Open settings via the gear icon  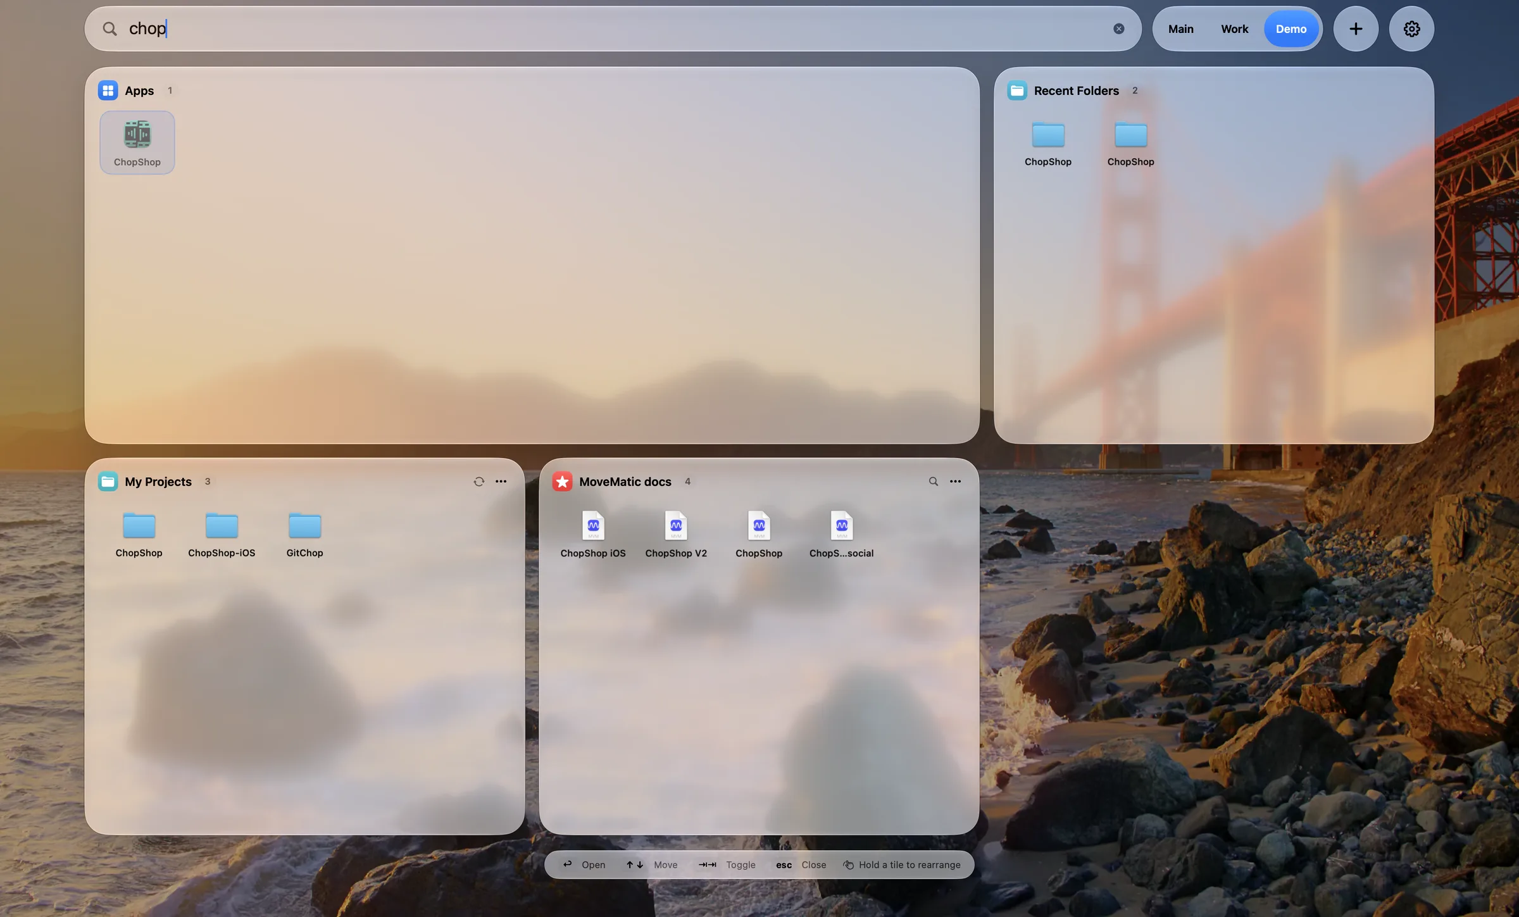click(1411, 28)
